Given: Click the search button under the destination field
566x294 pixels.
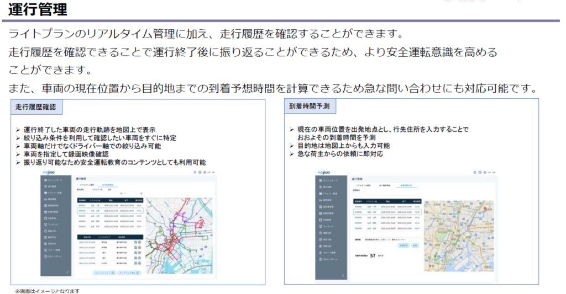Looking at the screenshot, I should [x=415, y=245].
